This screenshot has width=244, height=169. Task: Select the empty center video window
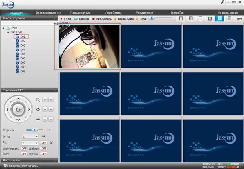(151, 93)
